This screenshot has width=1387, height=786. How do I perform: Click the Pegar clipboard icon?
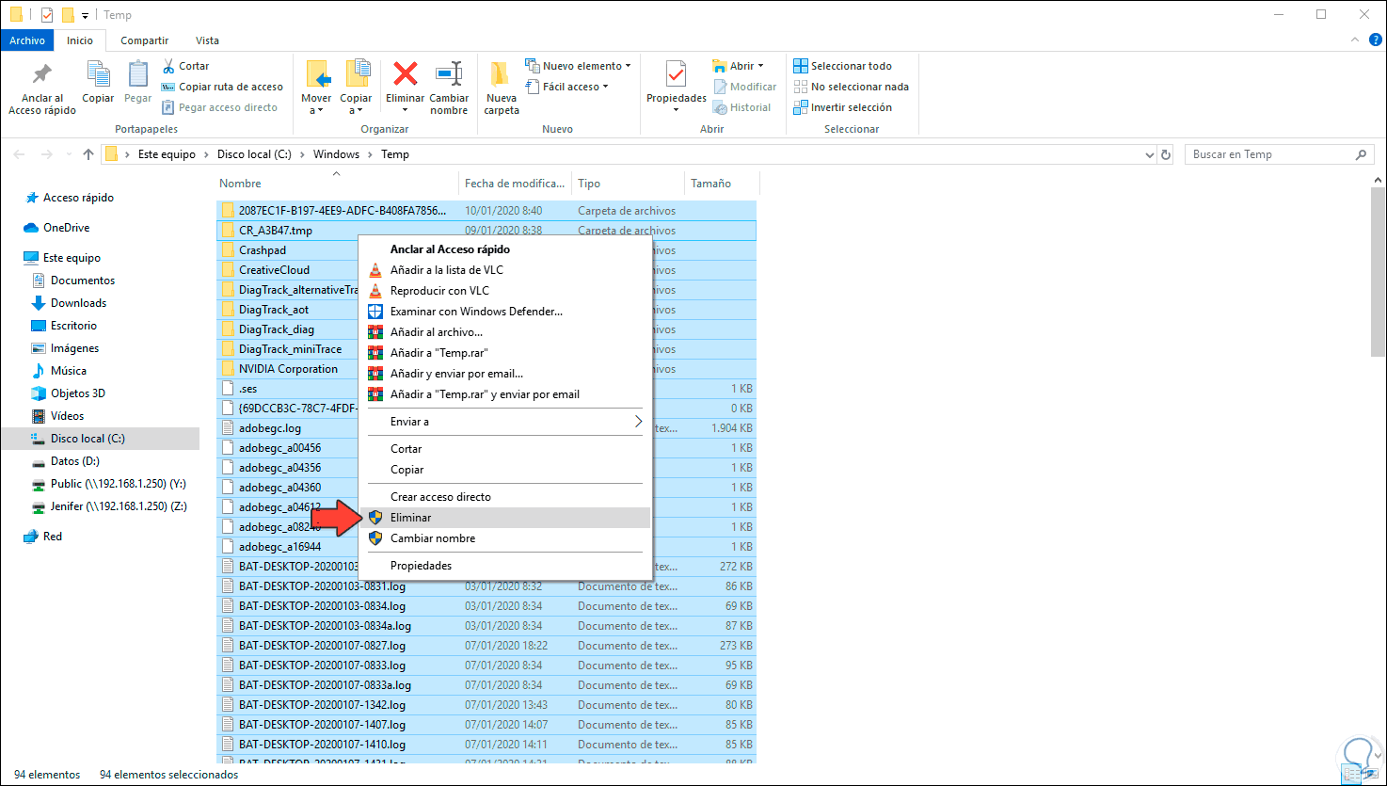tap(138, 74)
